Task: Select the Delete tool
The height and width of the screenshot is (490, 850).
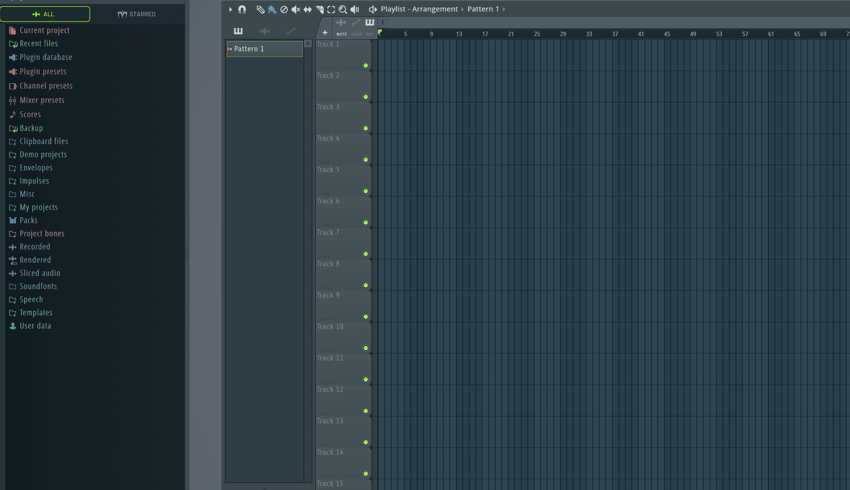Action: 284,10
